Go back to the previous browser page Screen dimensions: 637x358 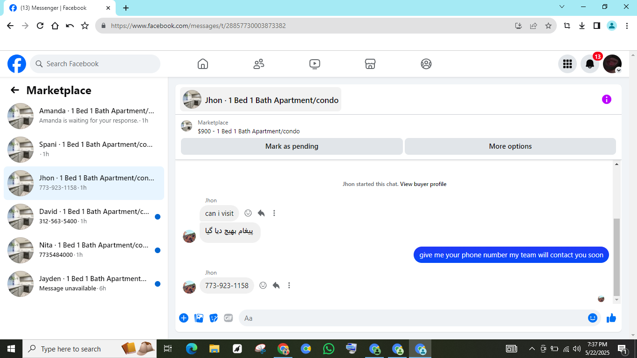(10, 26)
